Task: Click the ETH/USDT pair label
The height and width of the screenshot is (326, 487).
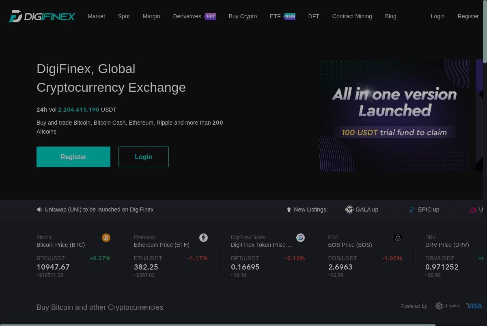Action: coord(148,258)
